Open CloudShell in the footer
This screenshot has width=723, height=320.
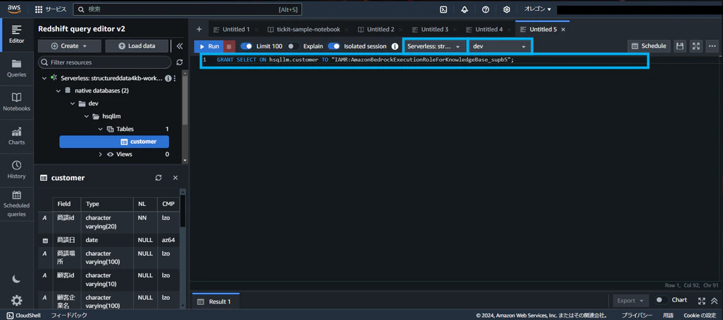tap(23, 316)
